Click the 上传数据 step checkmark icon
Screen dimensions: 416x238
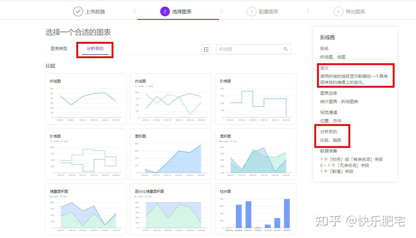point(78,11)
